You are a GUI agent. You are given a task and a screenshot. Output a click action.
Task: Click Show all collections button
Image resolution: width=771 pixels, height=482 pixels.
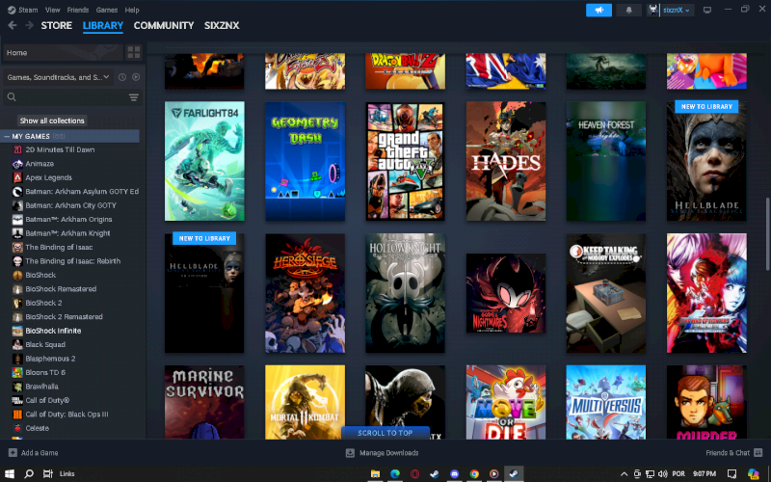coord(52,120)
